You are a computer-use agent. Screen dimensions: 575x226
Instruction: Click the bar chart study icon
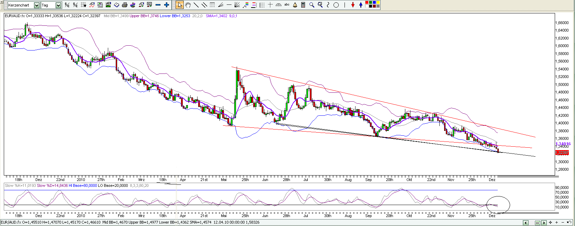(x=100, y=5)
